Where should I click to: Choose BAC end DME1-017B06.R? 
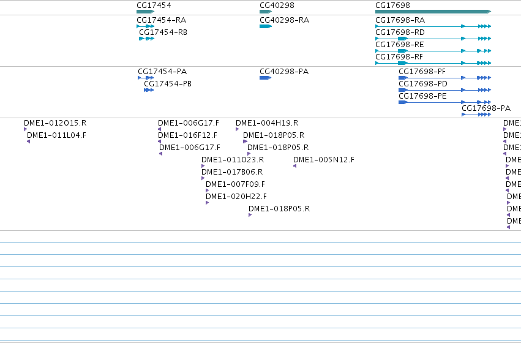(x=203, y=178)
